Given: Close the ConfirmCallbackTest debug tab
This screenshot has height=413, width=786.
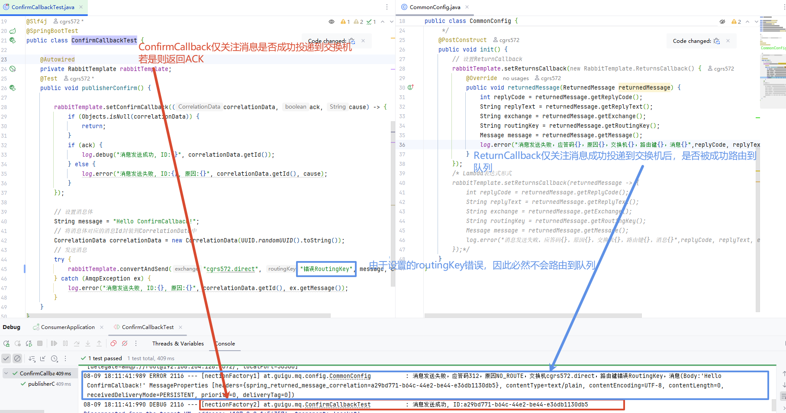Looking at the screenshot, I should [x=180, y=327].
